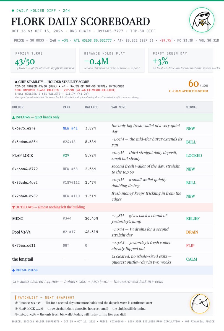224x331 pixels.
Task: Open wallet 0x6e75…e2fe
Action: coord(24,128)
